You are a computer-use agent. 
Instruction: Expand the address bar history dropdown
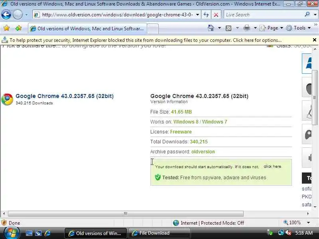coord(197,15)
